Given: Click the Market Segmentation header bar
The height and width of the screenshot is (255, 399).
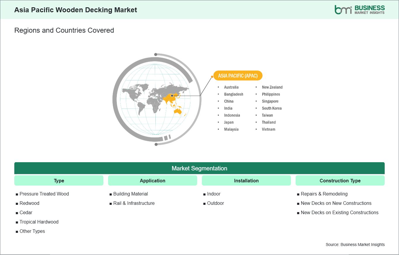Looking at the screenshot, I should point(199,168).
